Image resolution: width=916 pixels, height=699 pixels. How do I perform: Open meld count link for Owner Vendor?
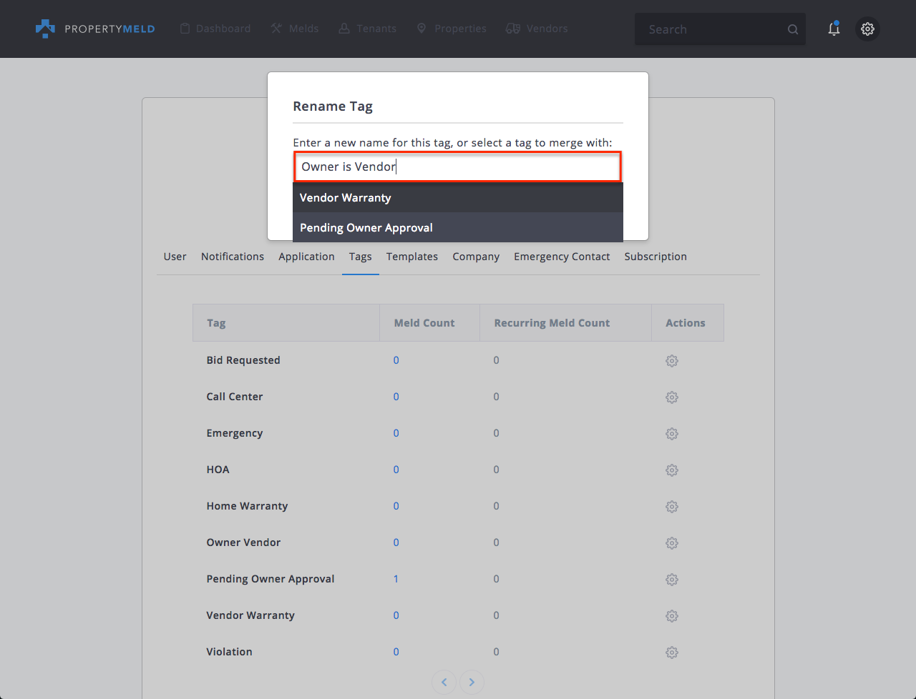[396, 542]
